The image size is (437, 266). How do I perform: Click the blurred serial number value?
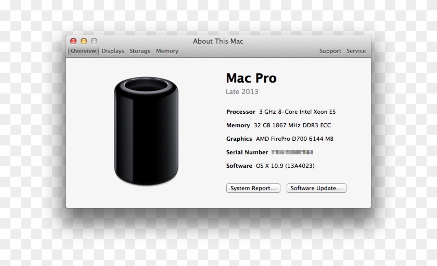[292, 152]
